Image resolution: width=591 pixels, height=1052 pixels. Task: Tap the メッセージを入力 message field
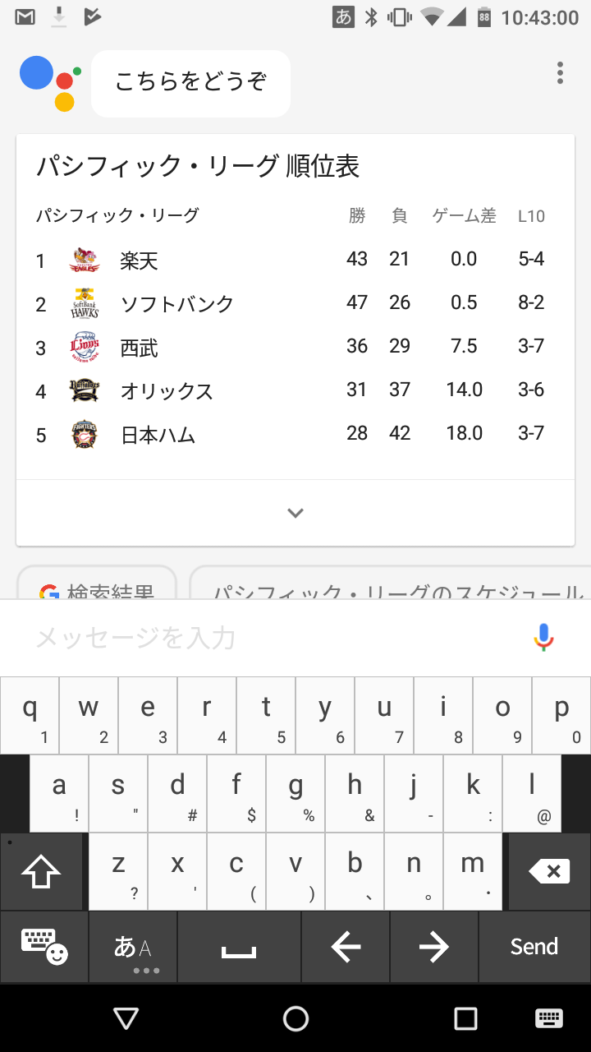click(x=271, y=637)
